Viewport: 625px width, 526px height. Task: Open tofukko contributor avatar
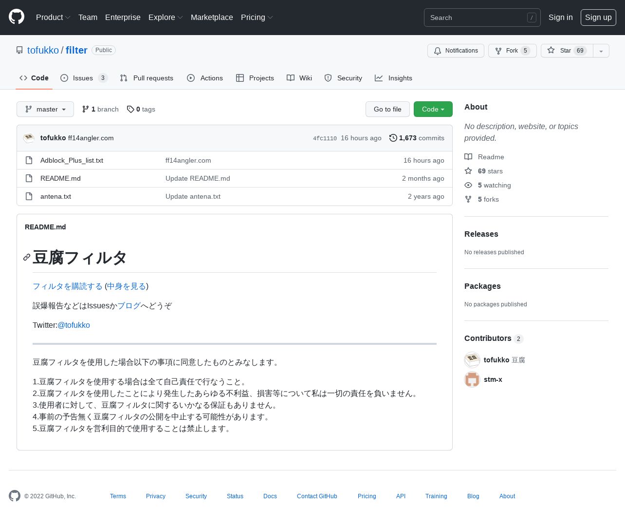472,360
